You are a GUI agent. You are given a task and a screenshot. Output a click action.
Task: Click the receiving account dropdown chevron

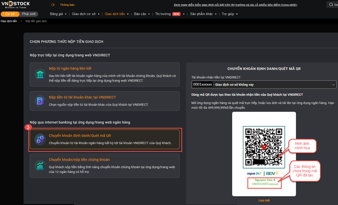click(333, 85)
